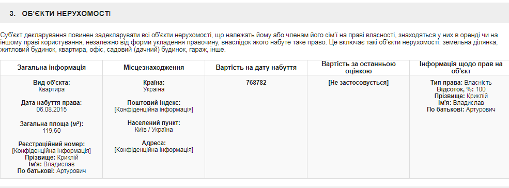
Task: Click the '[Не застосовується]' valuation cell
Action: coord(359,83)
